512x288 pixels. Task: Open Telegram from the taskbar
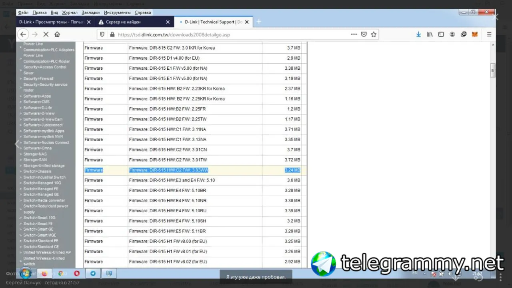pos(93,274)
